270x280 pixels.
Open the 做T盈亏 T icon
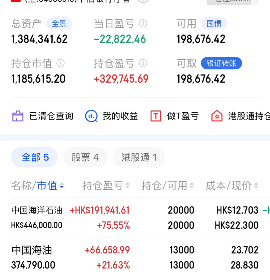[156, 116]
